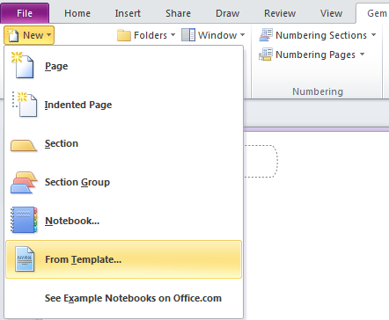Choose Indented Page menu entry
Viewport: 389px width, 320px height.
tap(124, 105)
